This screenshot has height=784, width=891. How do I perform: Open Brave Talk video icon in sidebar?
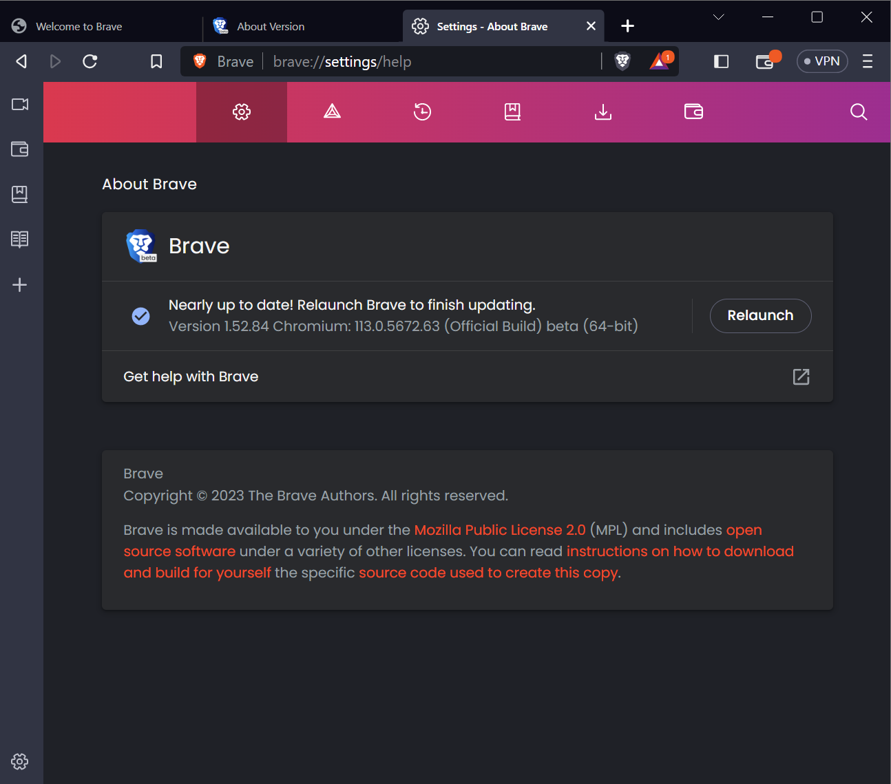click(x=20, y=104)
